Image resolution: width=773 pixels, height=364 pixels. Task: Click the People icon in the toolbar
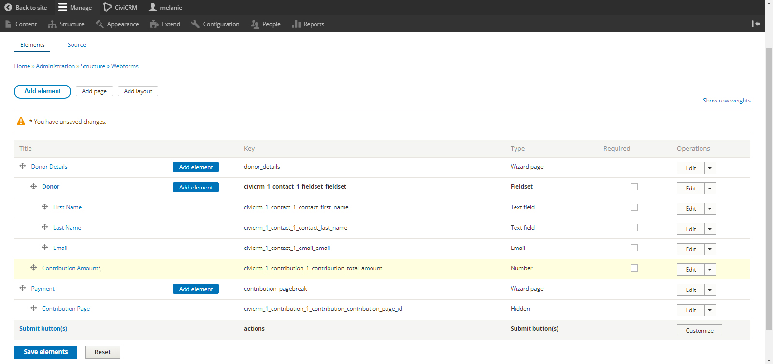pos(255,24)
